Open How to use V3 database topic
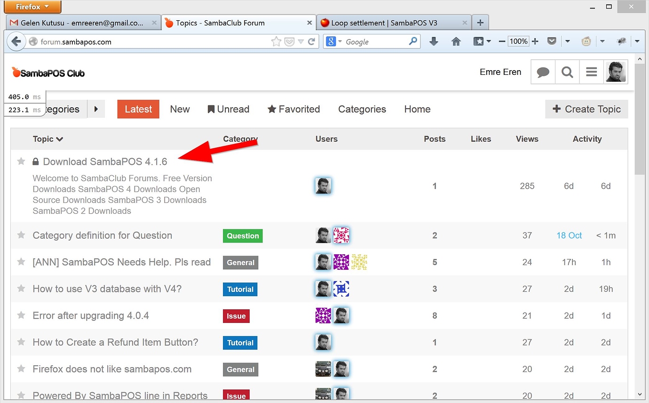 [107, 289]
